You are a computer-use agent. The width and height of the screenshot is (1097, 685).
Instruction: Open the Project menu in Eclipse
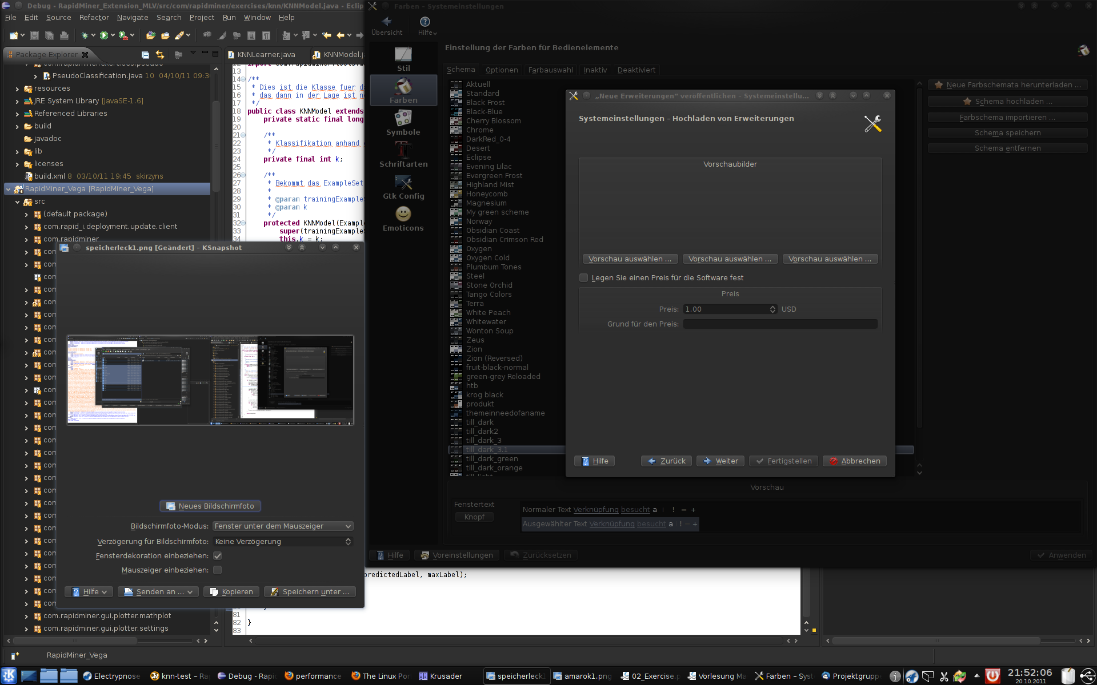pos(202,18)
